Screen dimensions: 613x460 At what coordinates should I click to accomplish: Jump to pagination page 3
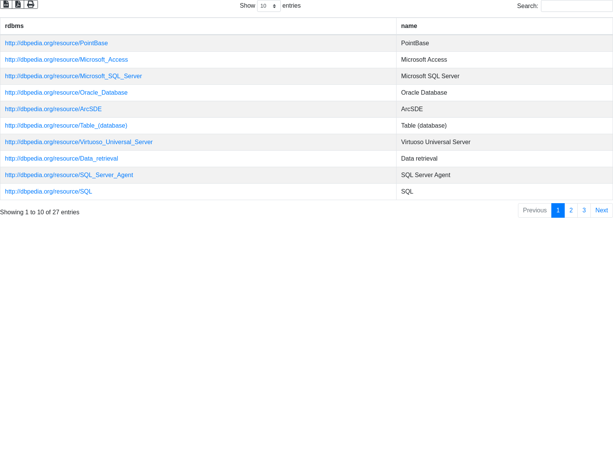tap(584, 210)
